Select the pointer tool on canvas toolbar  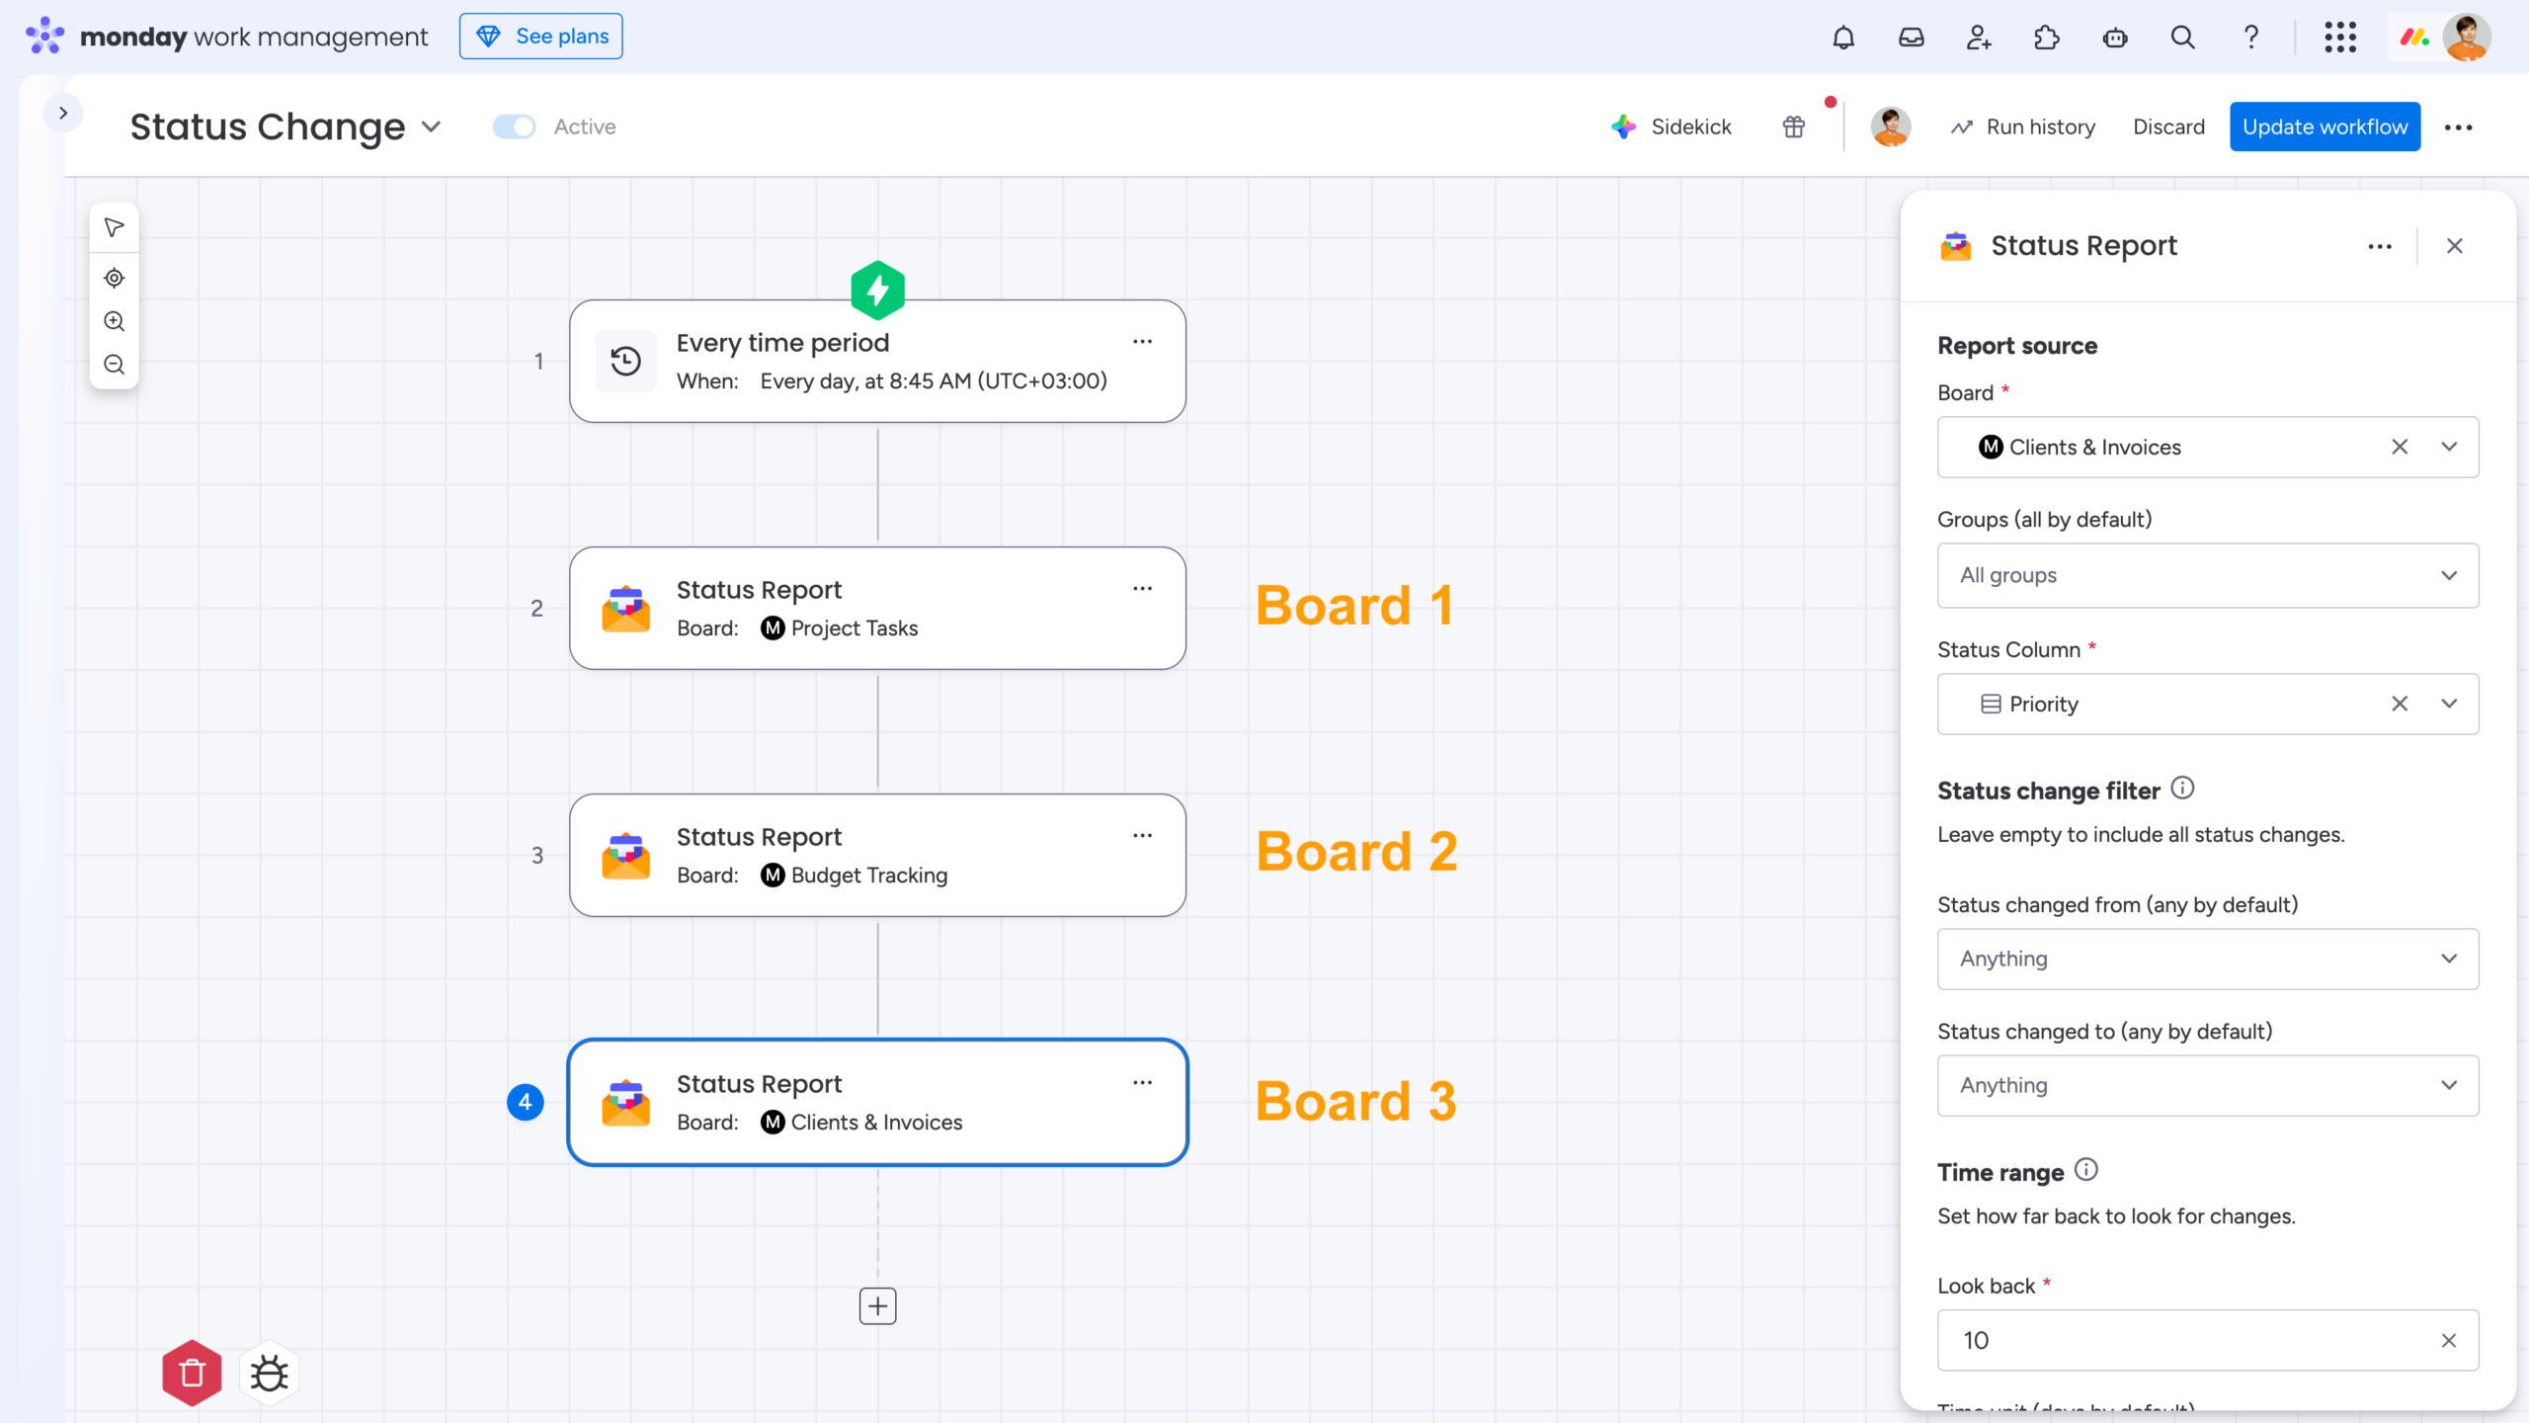(x=115, y=227)
